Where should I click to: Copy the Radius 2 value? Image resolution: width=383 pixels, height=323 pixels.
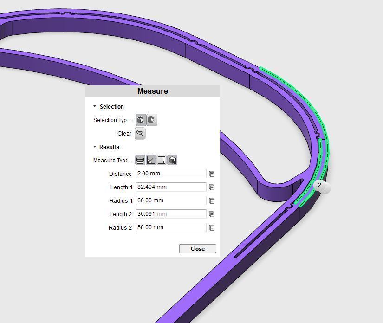pyautogui.click(x=212, y=227)
